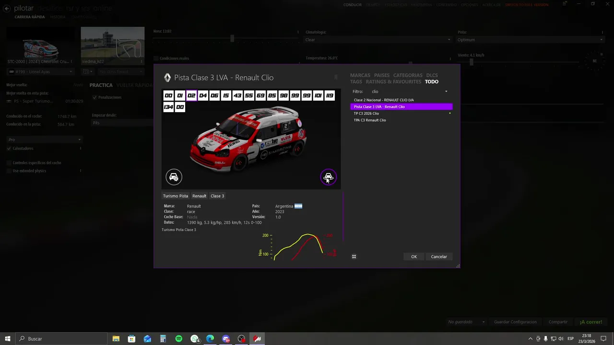The width and height of the screenshot is (614, 345).
Task: Select skin number 55
Action: pyautogui.click(x=249, y=95)
